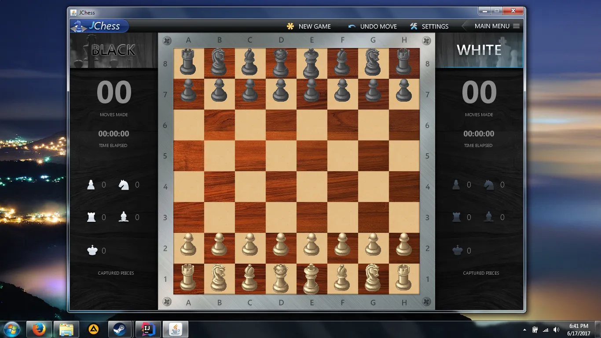The image size is (601, 338).
Task: Click the volume icon in system tray
Action: [556, 330]
